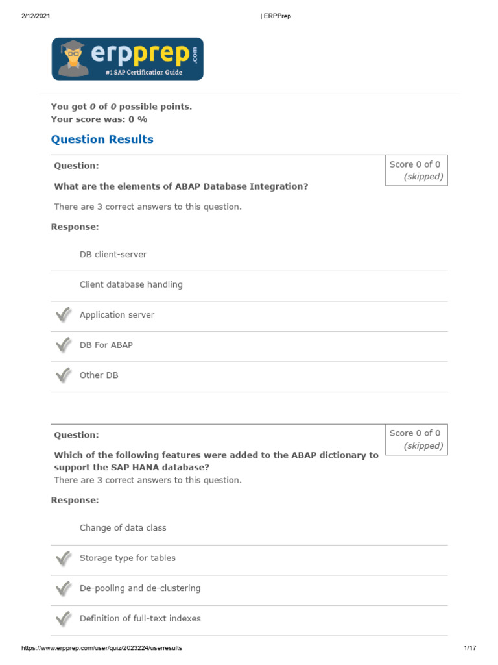Click the Your score was 0 % line

(x=99, y=119)
